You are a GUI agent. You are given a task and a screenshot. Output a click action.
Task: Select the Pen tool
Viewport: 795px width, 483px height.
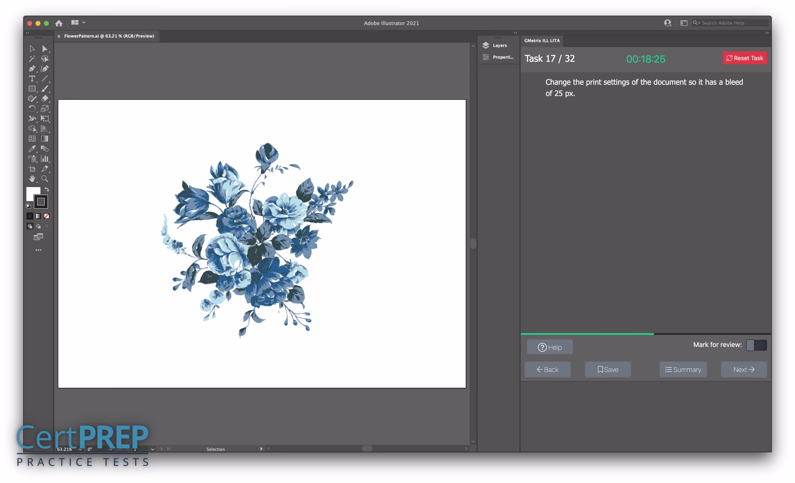click(x=32, y=69)
